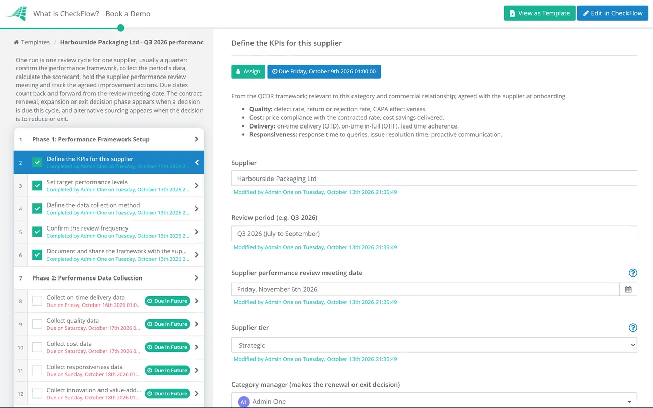Expand Phase 2: Performance Data Collection chevron

point(197,278)
